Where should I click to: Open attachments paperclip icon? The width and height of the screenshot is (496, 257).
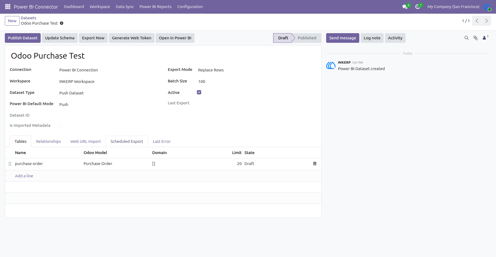pyautogui.click(x=475, y=38)
